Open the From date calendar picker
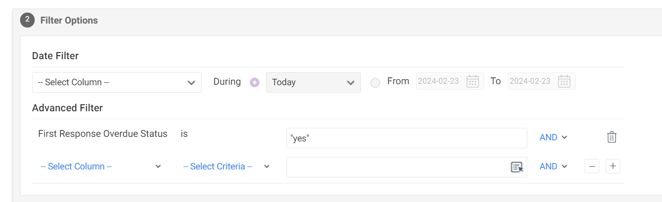The image size is (662, 202). point(472,81)
